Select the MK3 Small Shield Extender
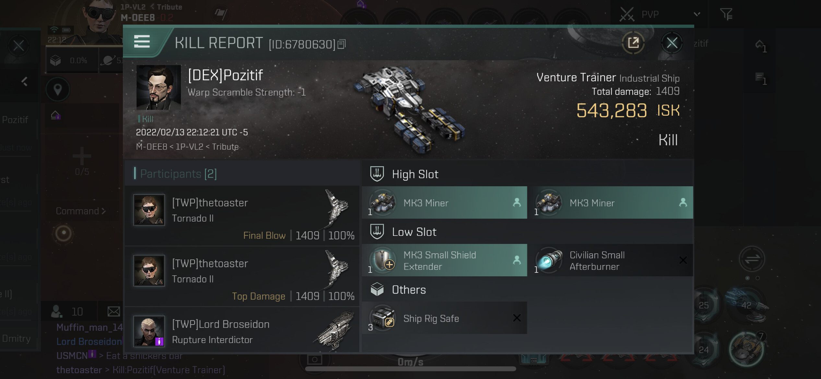821x379 pixels. 445,260
